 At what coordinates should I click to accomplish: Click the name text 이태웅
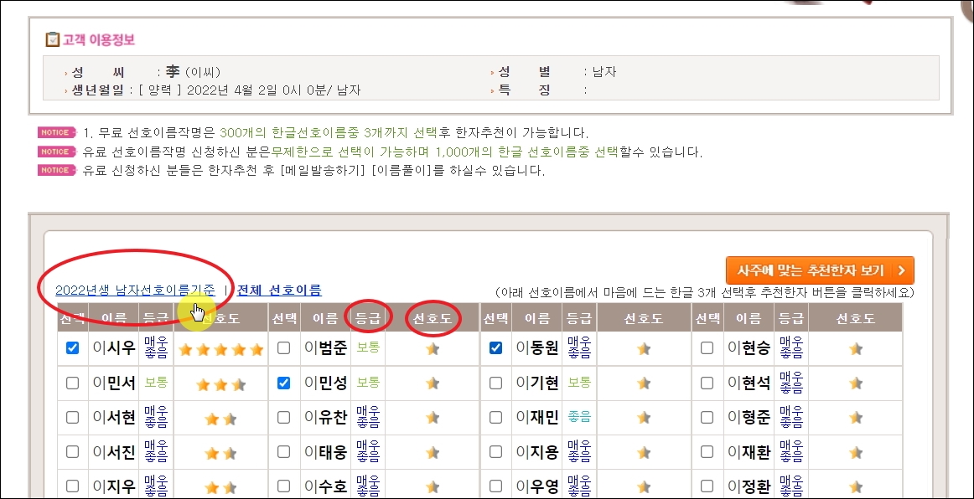coord(325,452)
